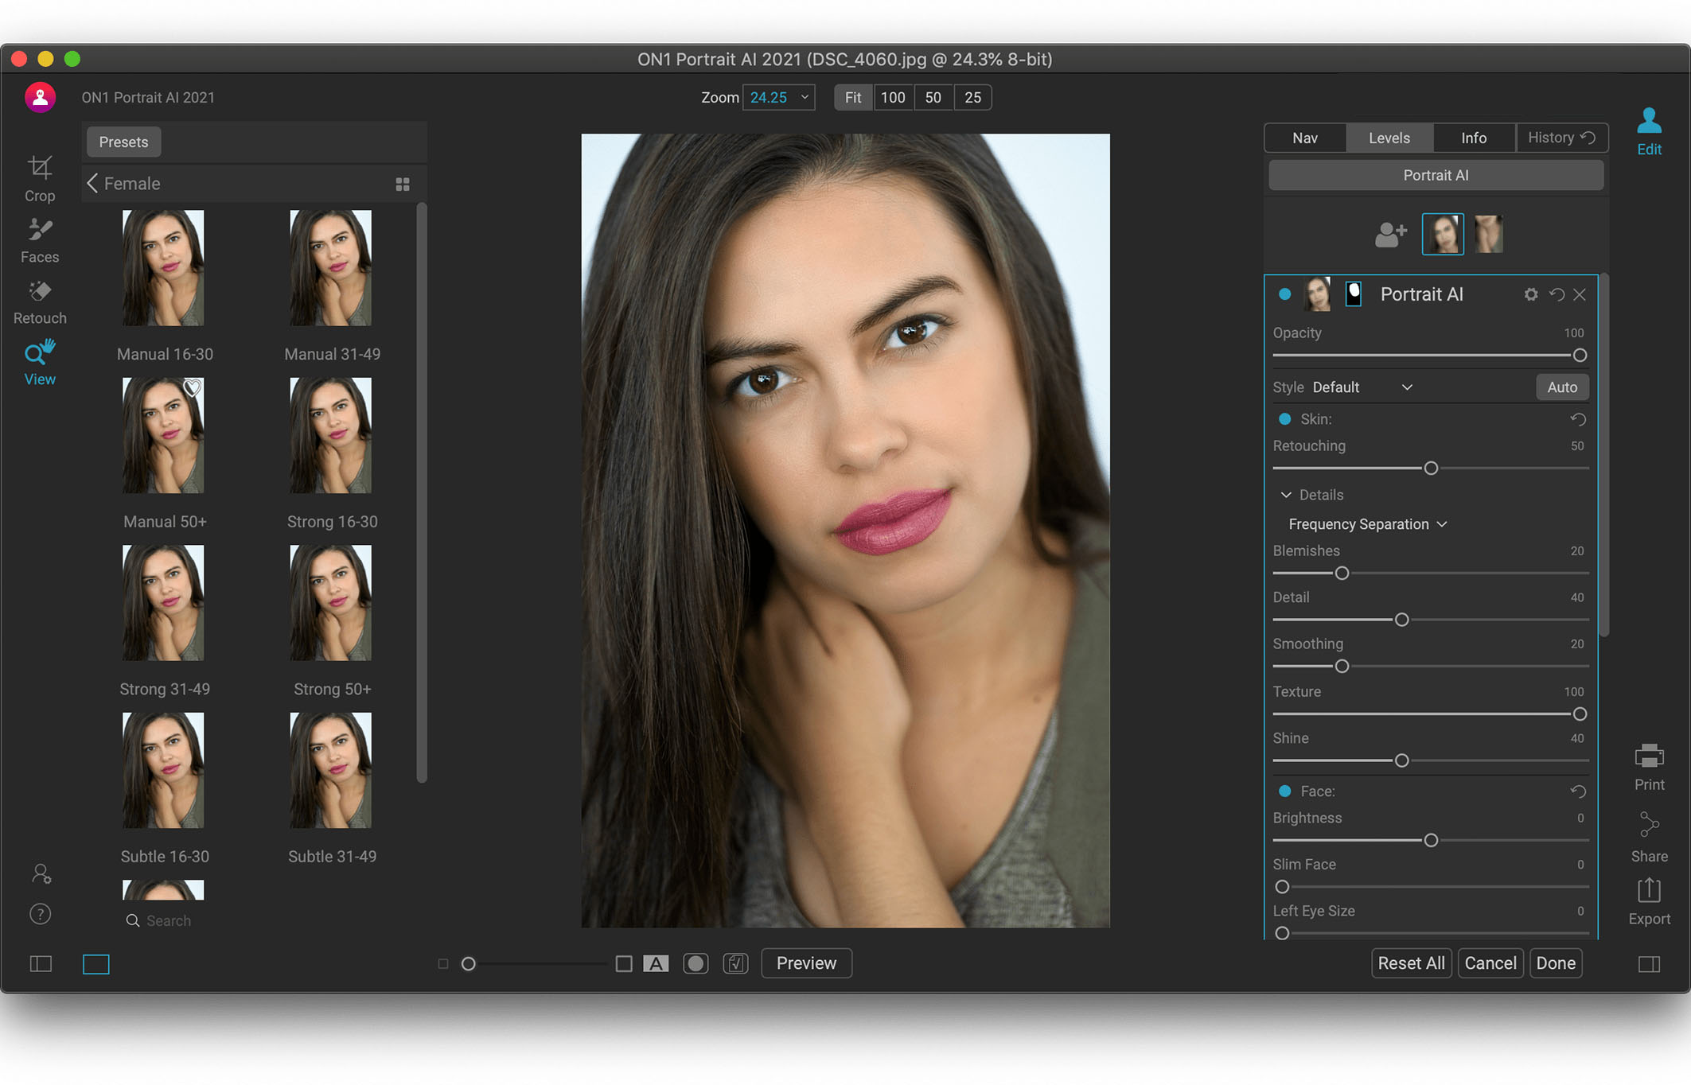The height and width of the screenshot is (1085, 1691).
Task: Click the ON1 Portrait AI app logo
Action: 40,98
